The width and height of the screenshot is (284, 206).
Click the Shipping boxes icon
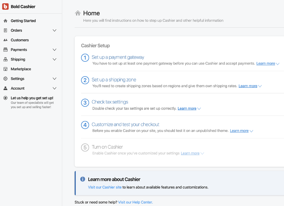coord(6,59)
